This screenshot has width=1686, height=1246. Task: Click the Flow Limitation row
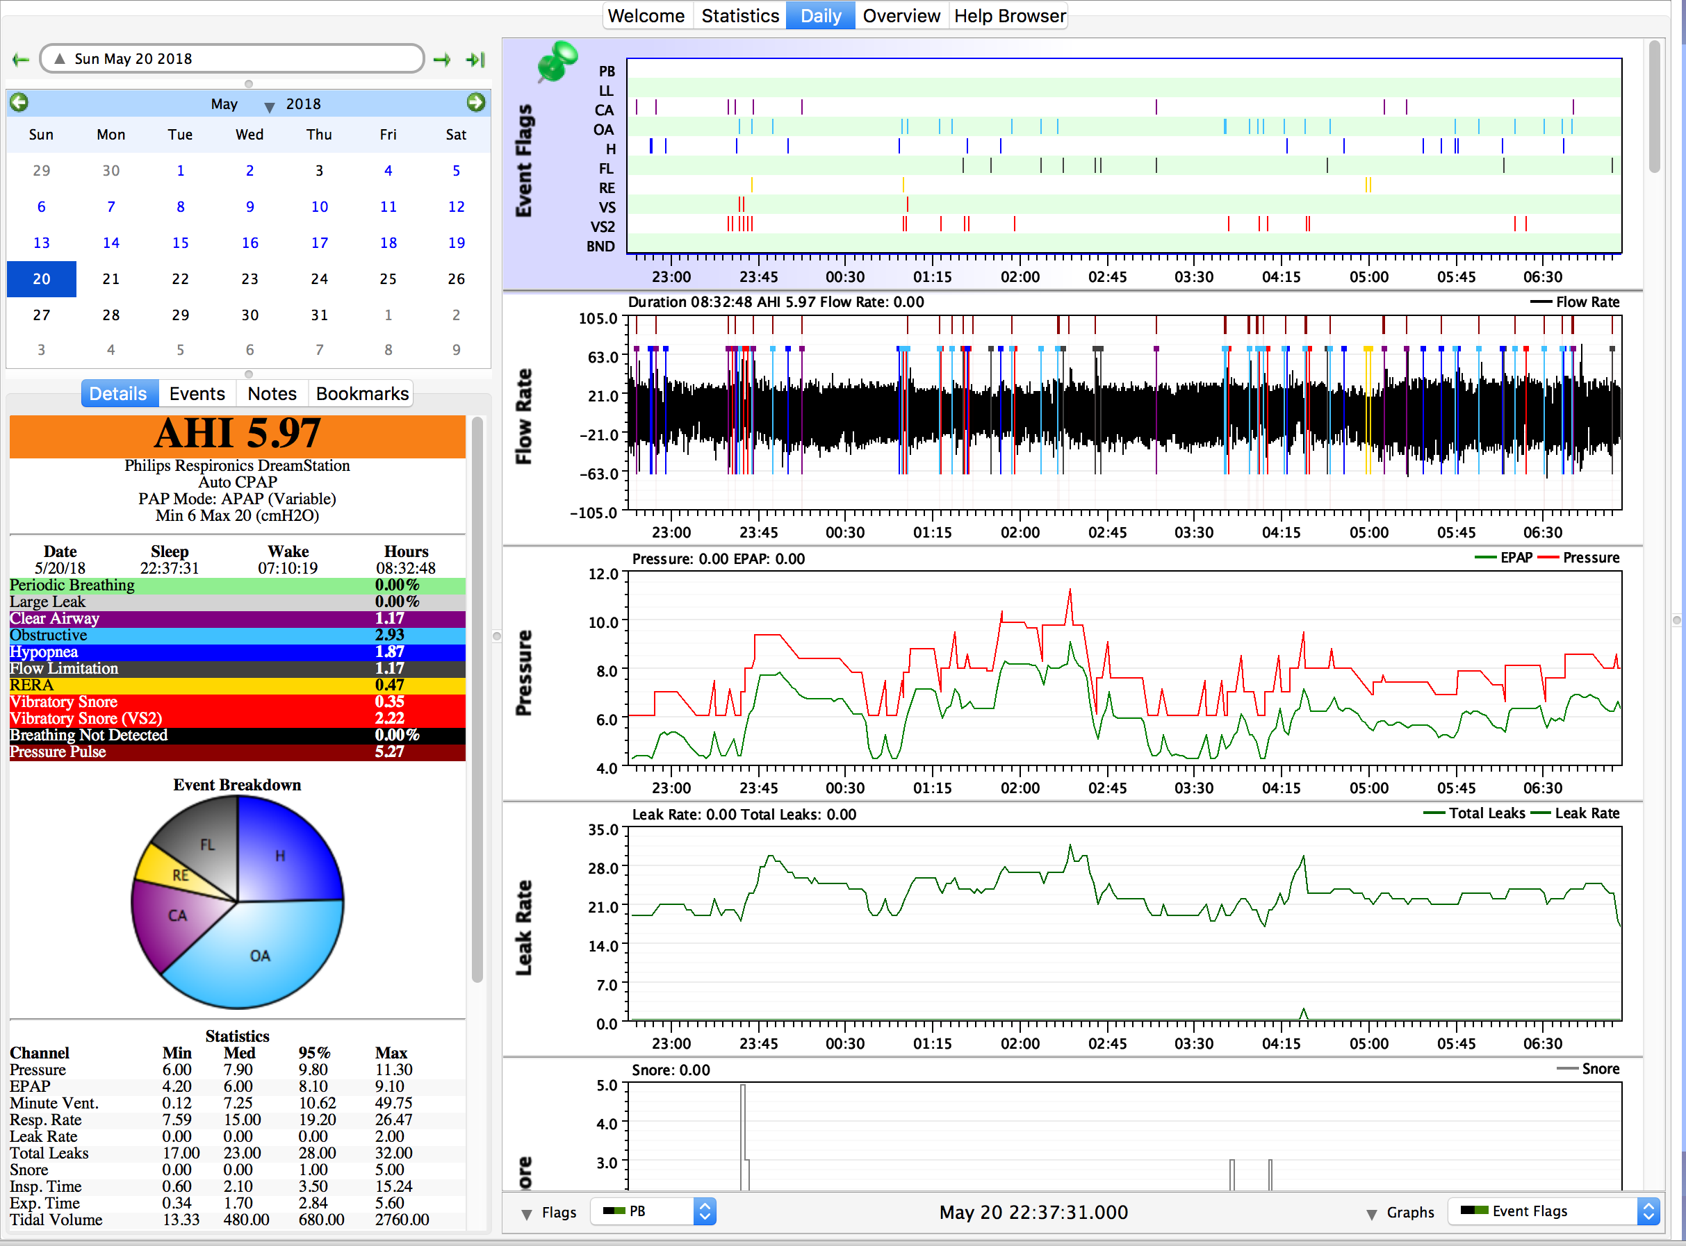[x=237, y=668]
